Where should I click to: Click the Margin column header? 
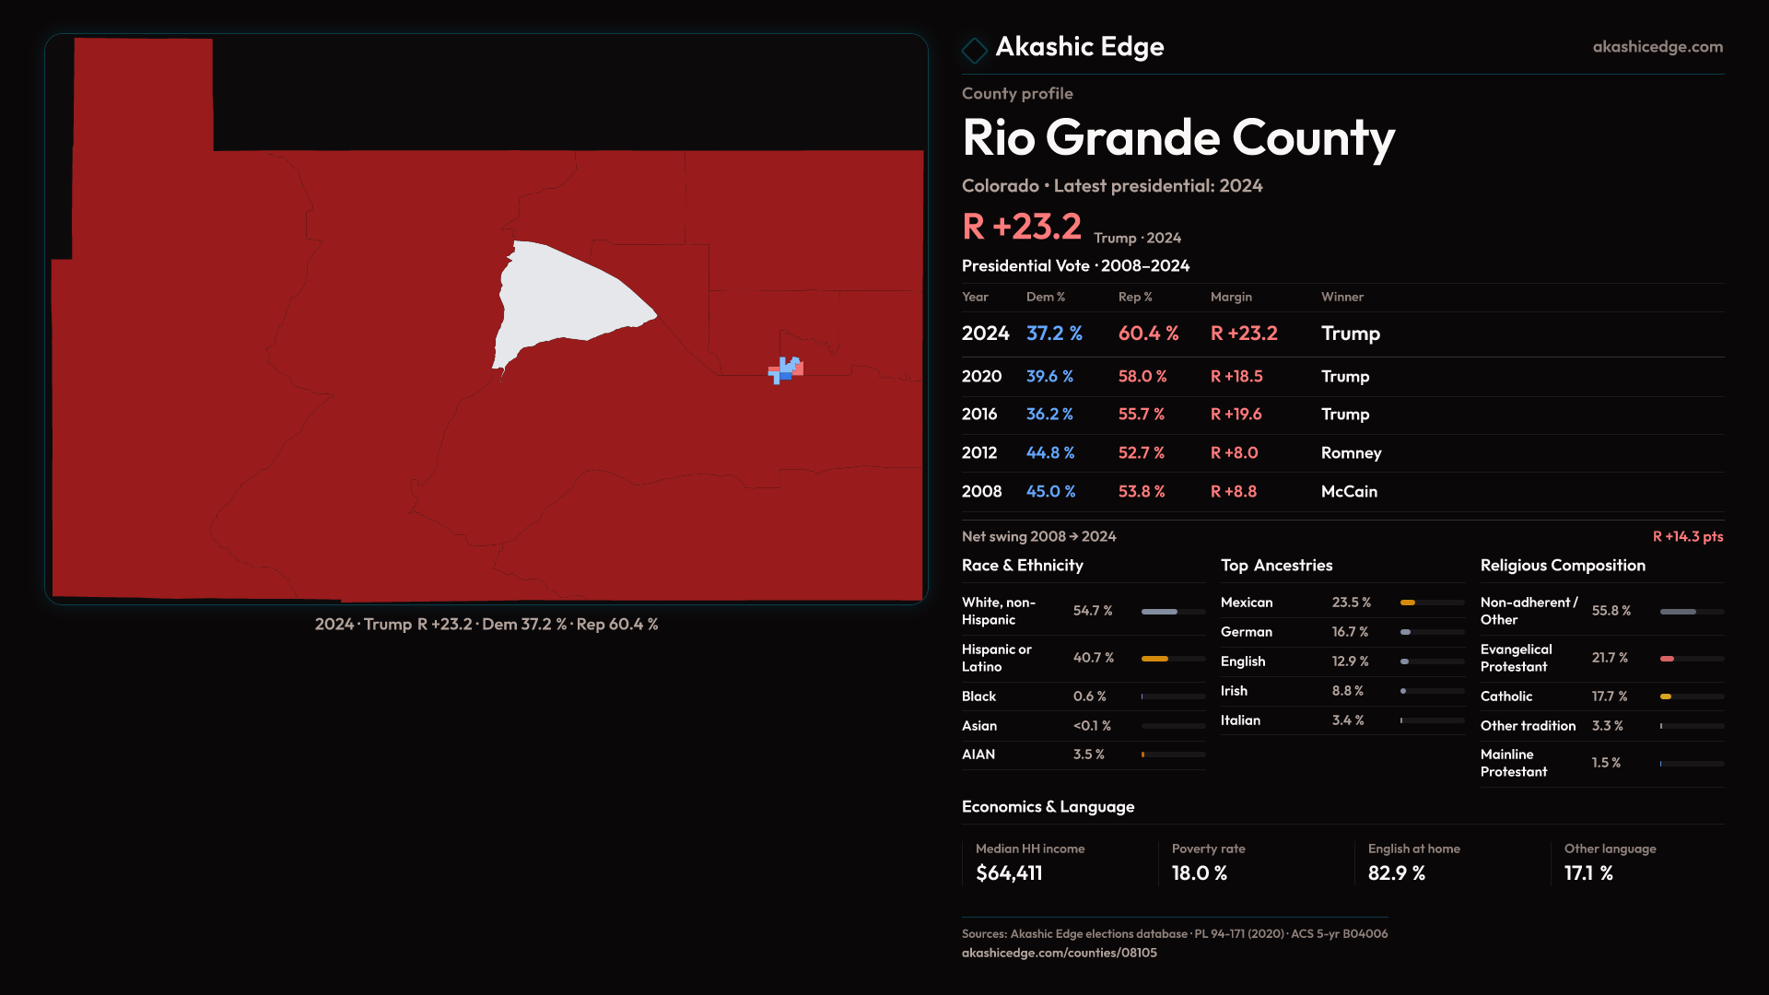pyautogui.click(x=1231, y=297)
